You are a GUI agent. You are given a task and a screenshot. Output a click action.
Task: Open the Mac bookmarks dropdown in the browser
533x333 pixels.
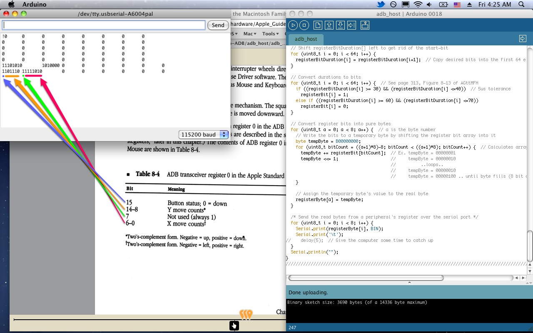point(250,34)
